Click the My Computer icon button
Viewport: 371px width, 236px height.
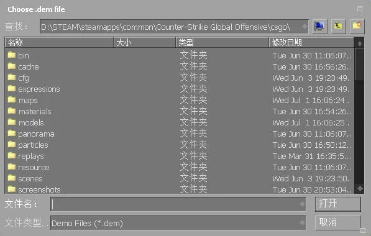click(319, 27)
